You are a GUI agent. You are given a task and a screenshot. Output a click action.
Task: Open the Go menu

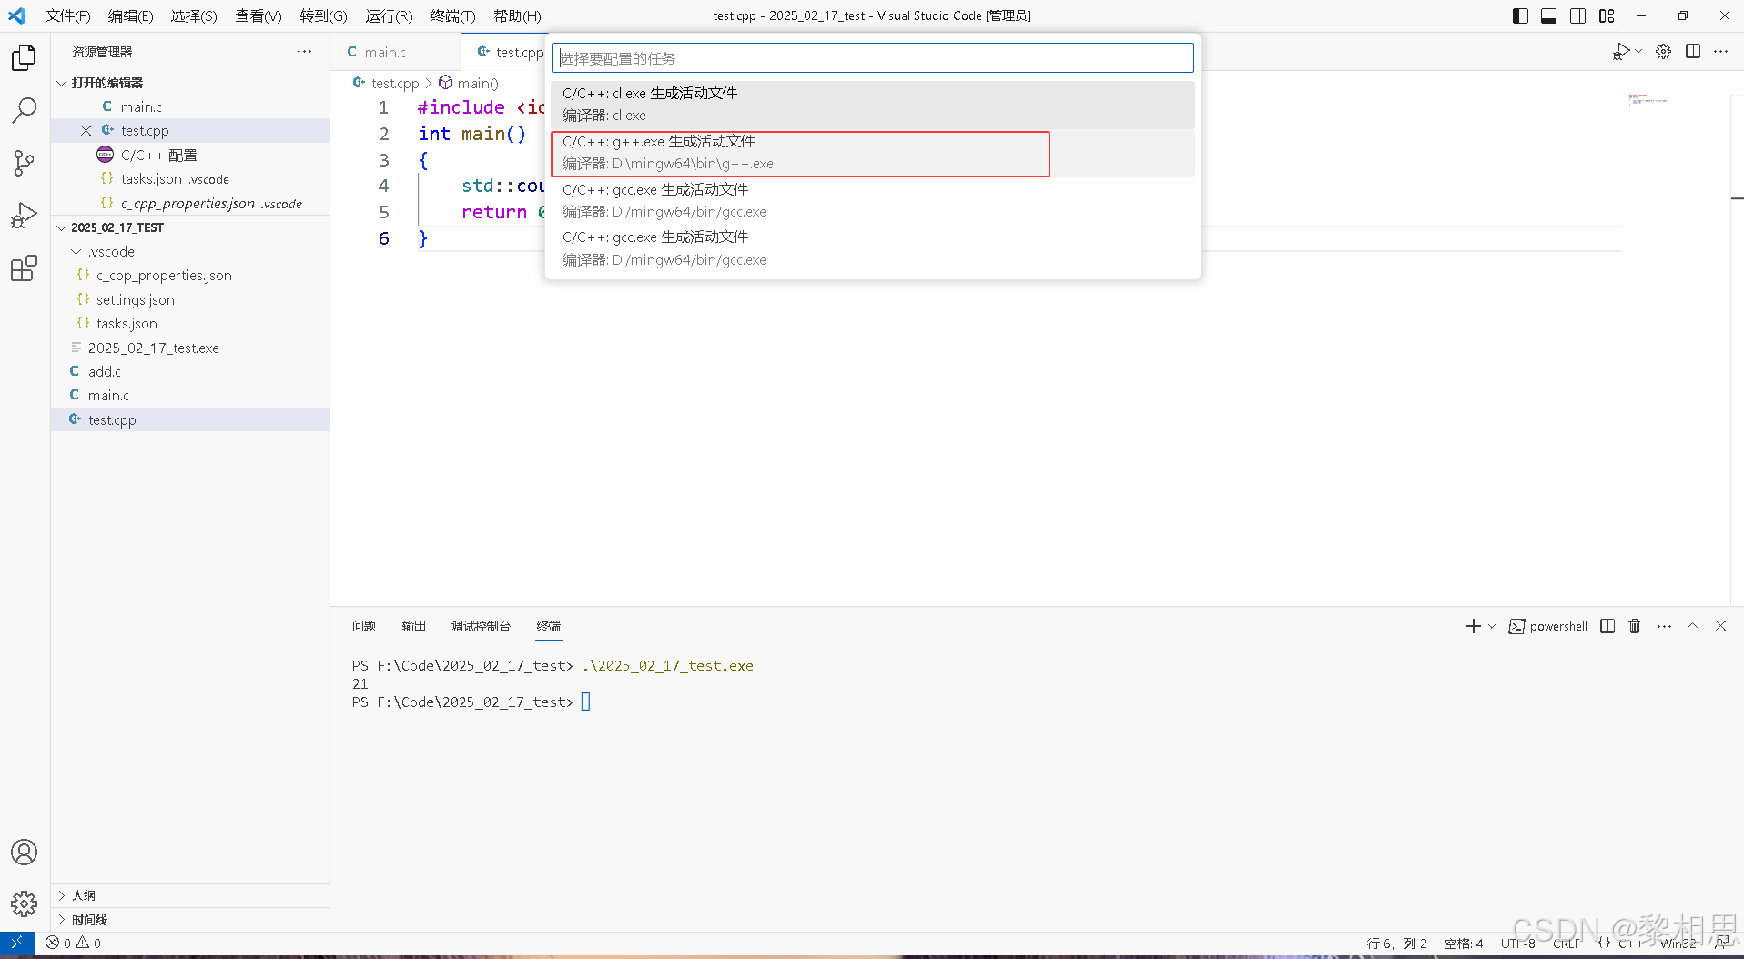pos(324,15)
